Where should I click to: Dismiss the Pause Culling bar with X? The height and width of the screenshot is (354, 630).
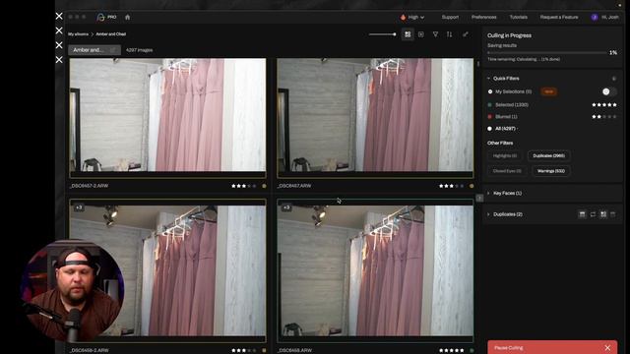(x=607, y=347)
